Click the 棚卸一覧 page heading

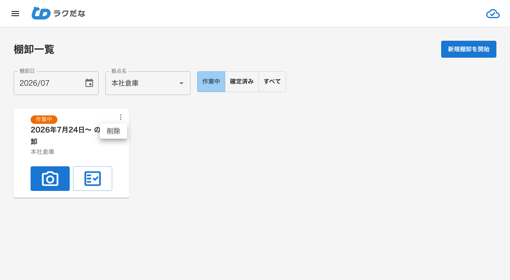(34, 49)
